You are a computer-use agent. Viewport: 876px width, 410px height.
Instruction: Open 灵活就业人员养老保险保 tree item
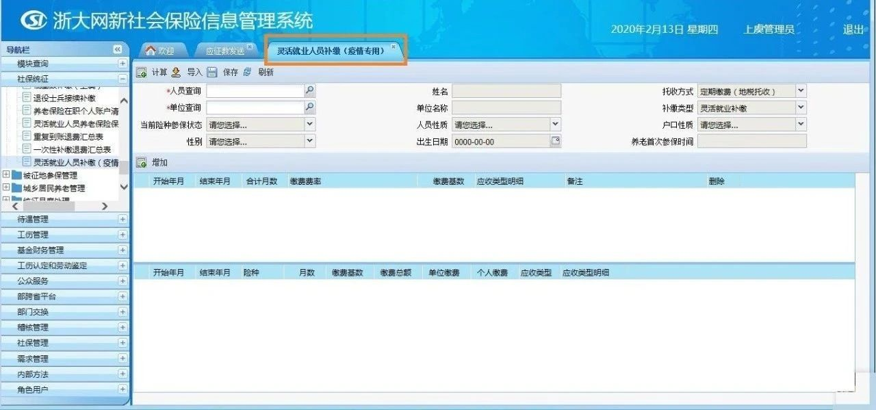(76, 124)
